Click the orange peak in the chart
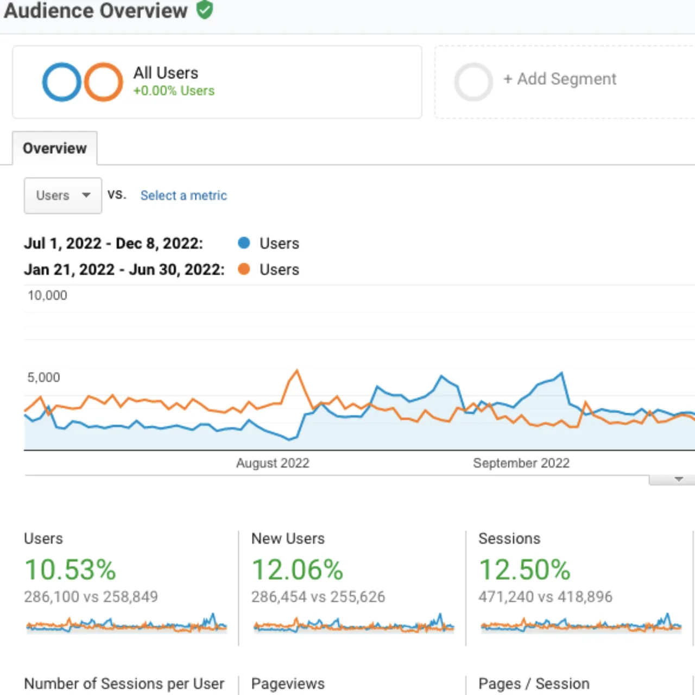Screen dimensions: 695x695 click(x=296, y=371)
